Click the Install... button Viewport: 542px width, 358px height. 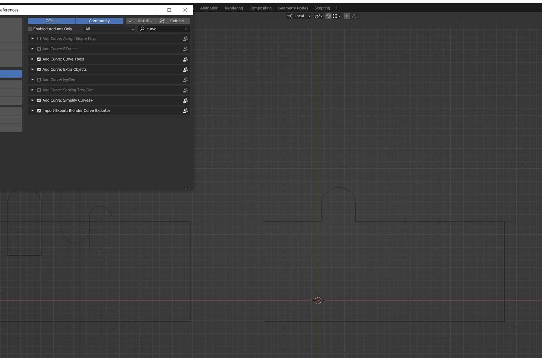pos(142,21)
